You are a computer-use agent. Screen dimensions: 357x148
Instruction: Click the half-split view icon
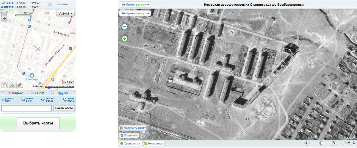pyautogui.click(x=349, y=143)
